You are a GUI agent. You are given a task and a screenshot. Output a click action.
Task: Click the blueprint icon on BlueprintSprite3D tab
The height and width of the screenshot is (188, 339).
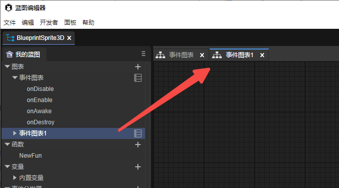point(10,38)
